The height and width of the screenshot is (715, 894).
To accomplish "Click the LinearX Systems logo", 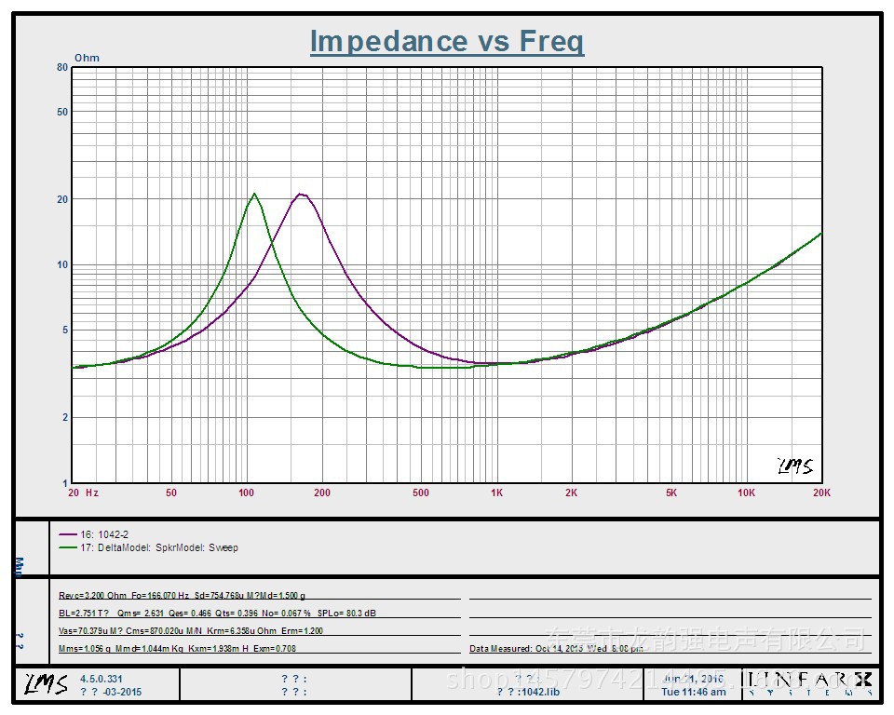I will pos(809,684).
